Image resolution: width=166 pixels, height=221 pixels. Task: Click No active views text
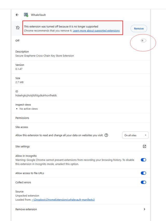29,109
